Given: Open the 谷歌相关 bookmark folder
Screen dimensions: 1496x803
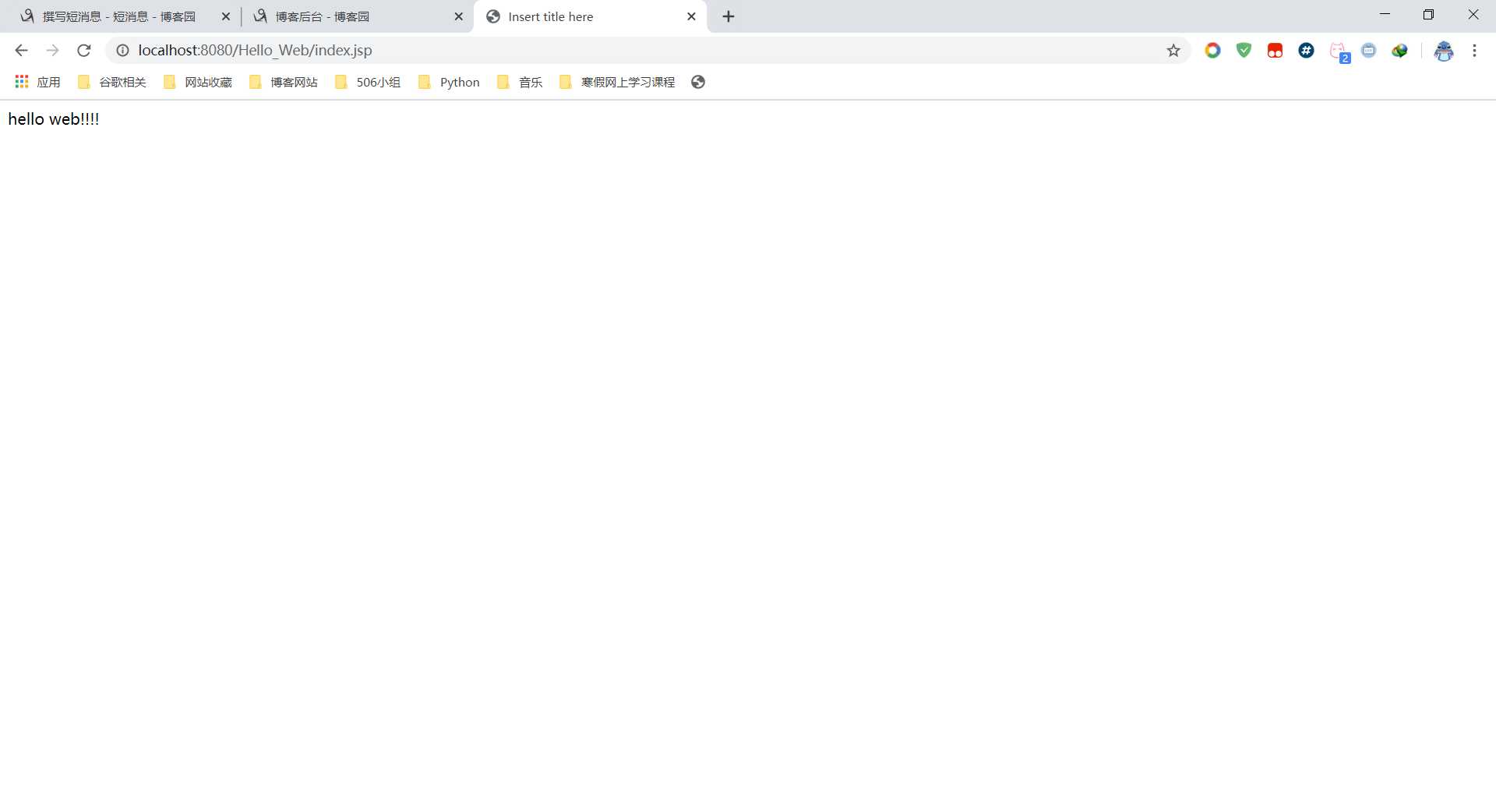Looking at the screenshot, I should pyautogui.click(x=112, y=82).
